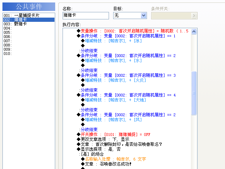Click the disabled 条件开关 selector arrow
The image size is (225, 169).
coord(194,15)
